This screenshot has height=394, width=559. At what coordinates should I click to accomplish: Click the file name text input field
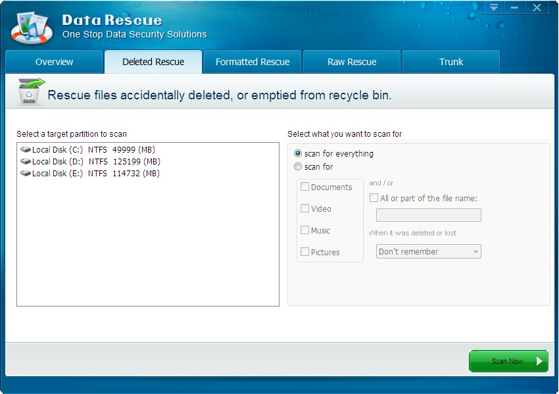tap(428, 215)
